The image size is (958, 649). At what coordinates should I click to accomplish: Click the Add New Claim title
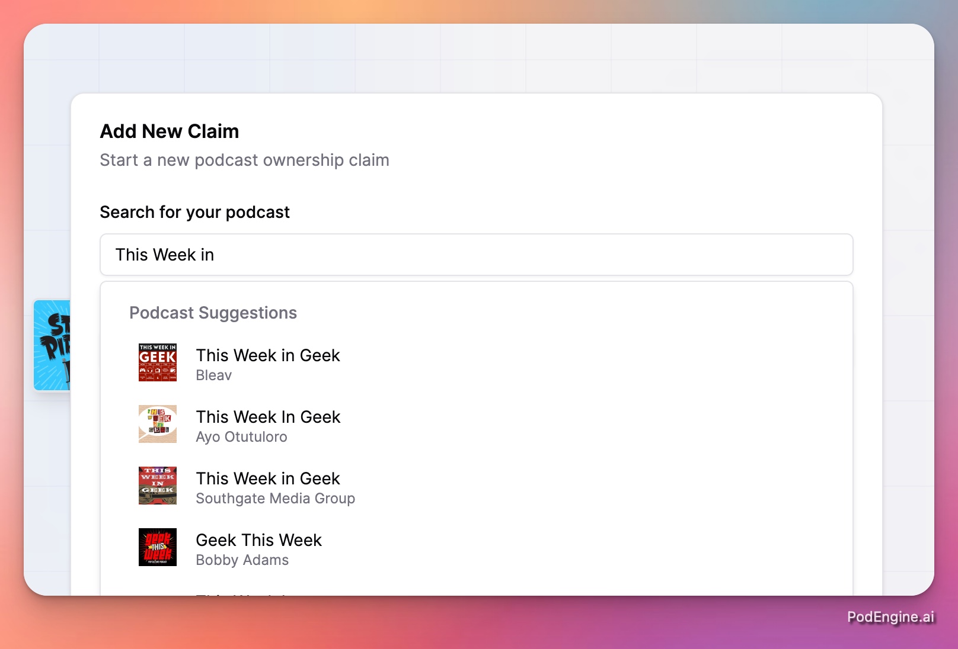(x=170, y=131)
